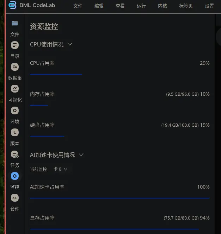Open the 任务 task sidebar icon
The image size is (221, 234).
(15, 154)
